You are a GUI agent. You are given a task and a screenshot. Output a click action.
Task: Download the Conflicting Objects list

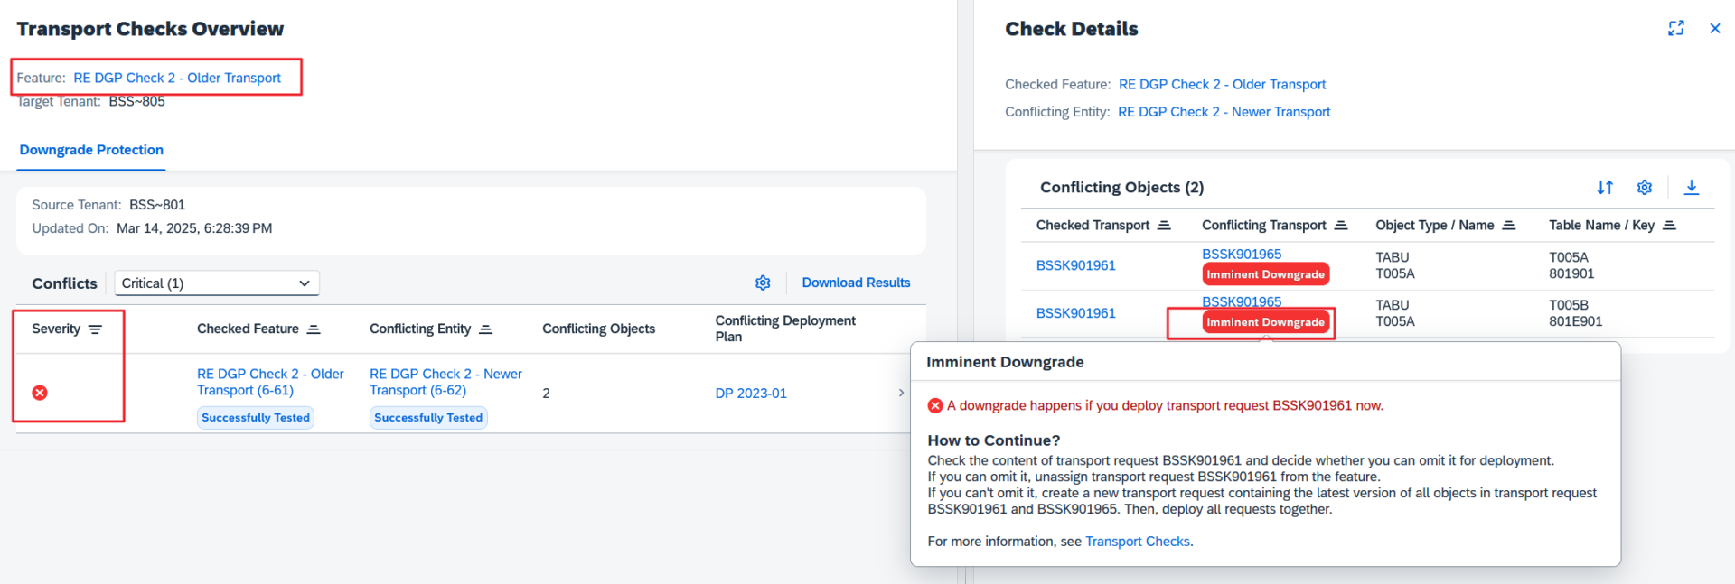pos(1692,187)
